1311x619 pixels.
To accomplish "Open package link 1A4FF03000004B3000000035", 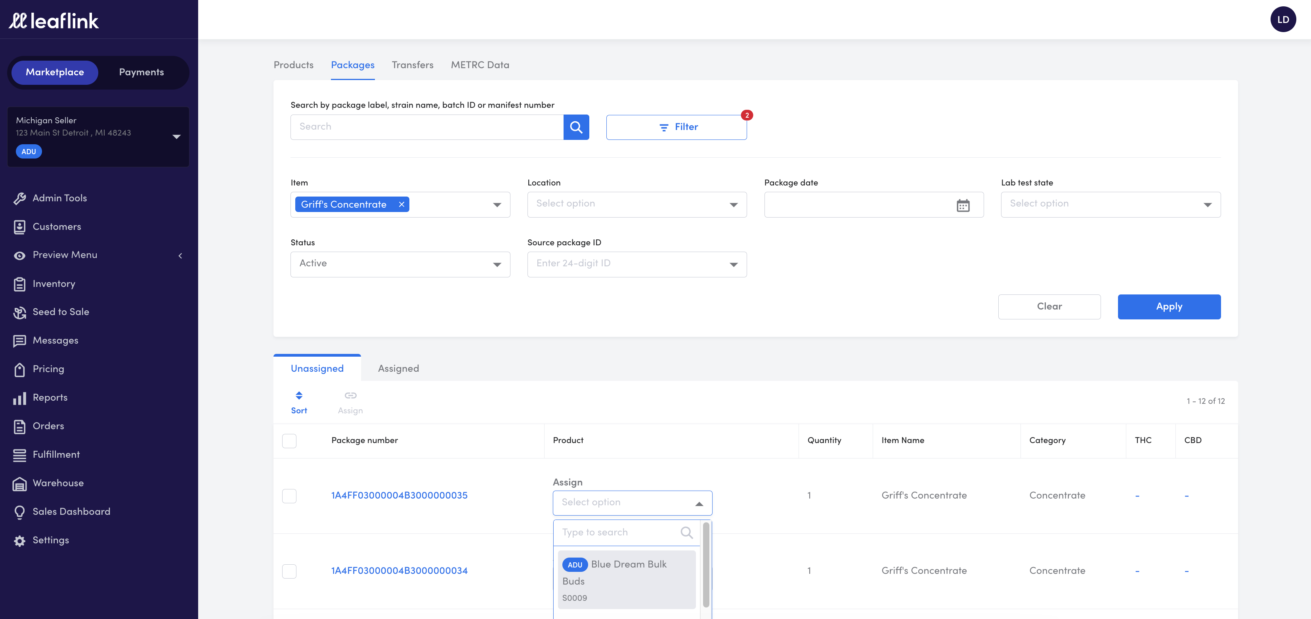I will [399, 495].
